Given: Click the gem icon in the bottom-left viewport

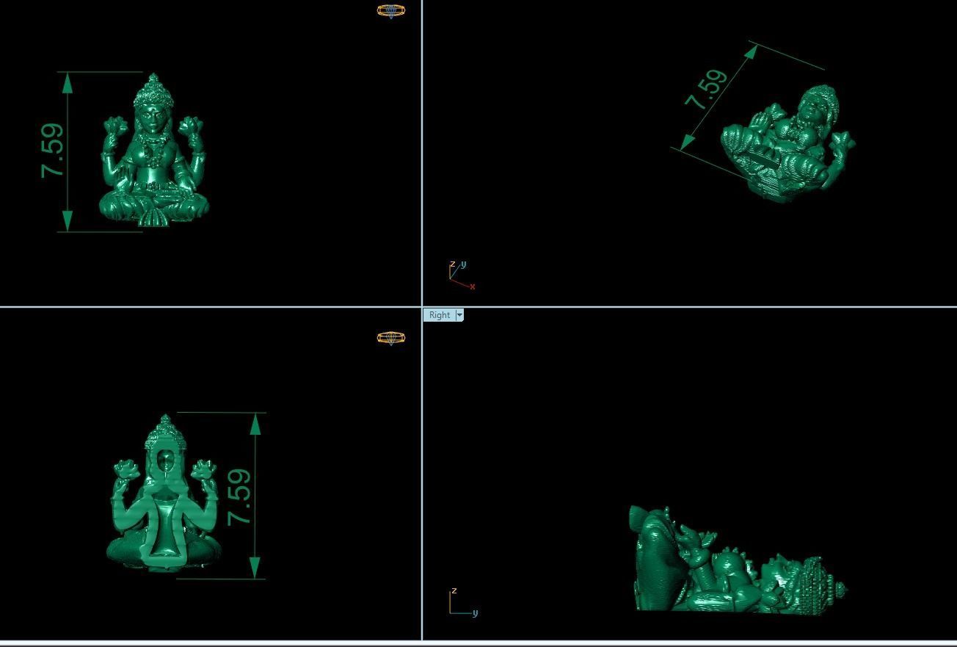Looking at the screenshot, I should click(x=391, y=338).
